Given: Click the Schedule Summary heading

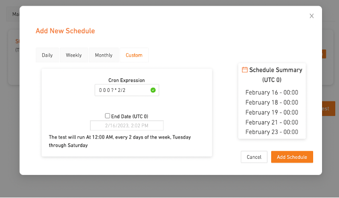Looking at the screenshot, I should pyautogui.click(x=275, y=70).
